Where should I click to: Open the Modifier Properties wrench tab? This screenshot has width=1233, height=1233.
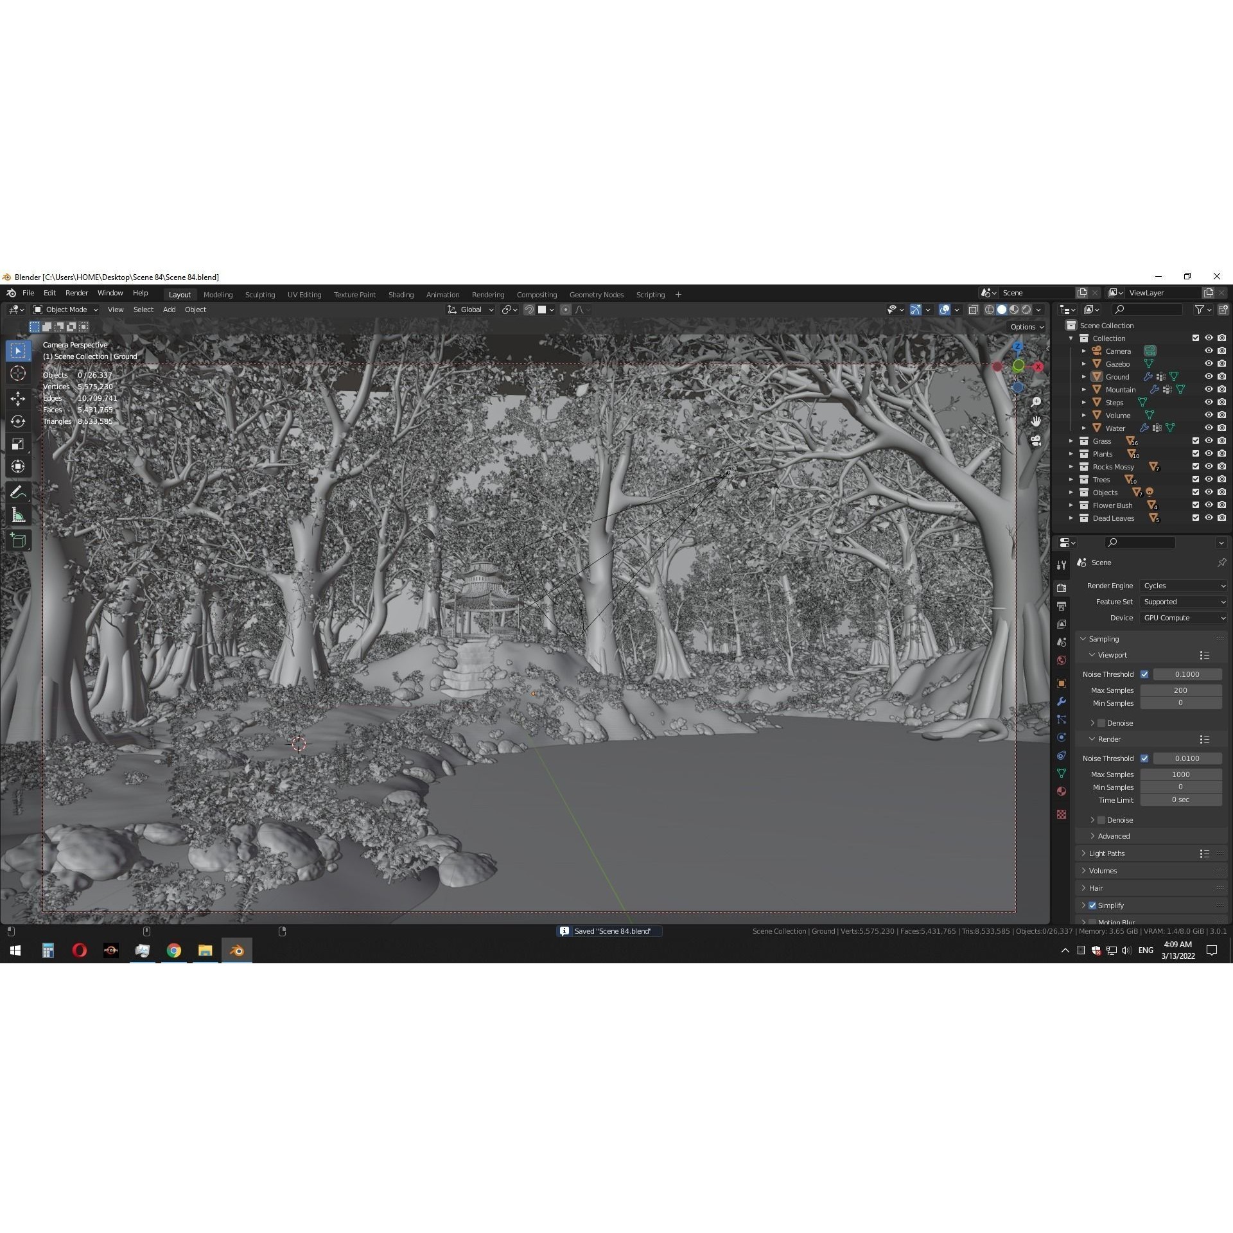click(x=1062, y=702)
